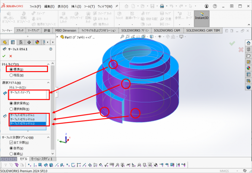Click the user account login icon

(x=207, y=6)
